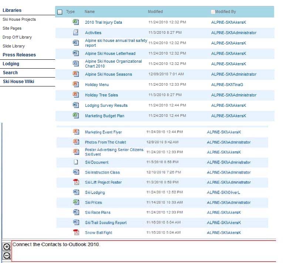This screenshot has height=263, width=283.
Task: Click PDF icon next to Ski Lift Project Poster
Action: 76,182
